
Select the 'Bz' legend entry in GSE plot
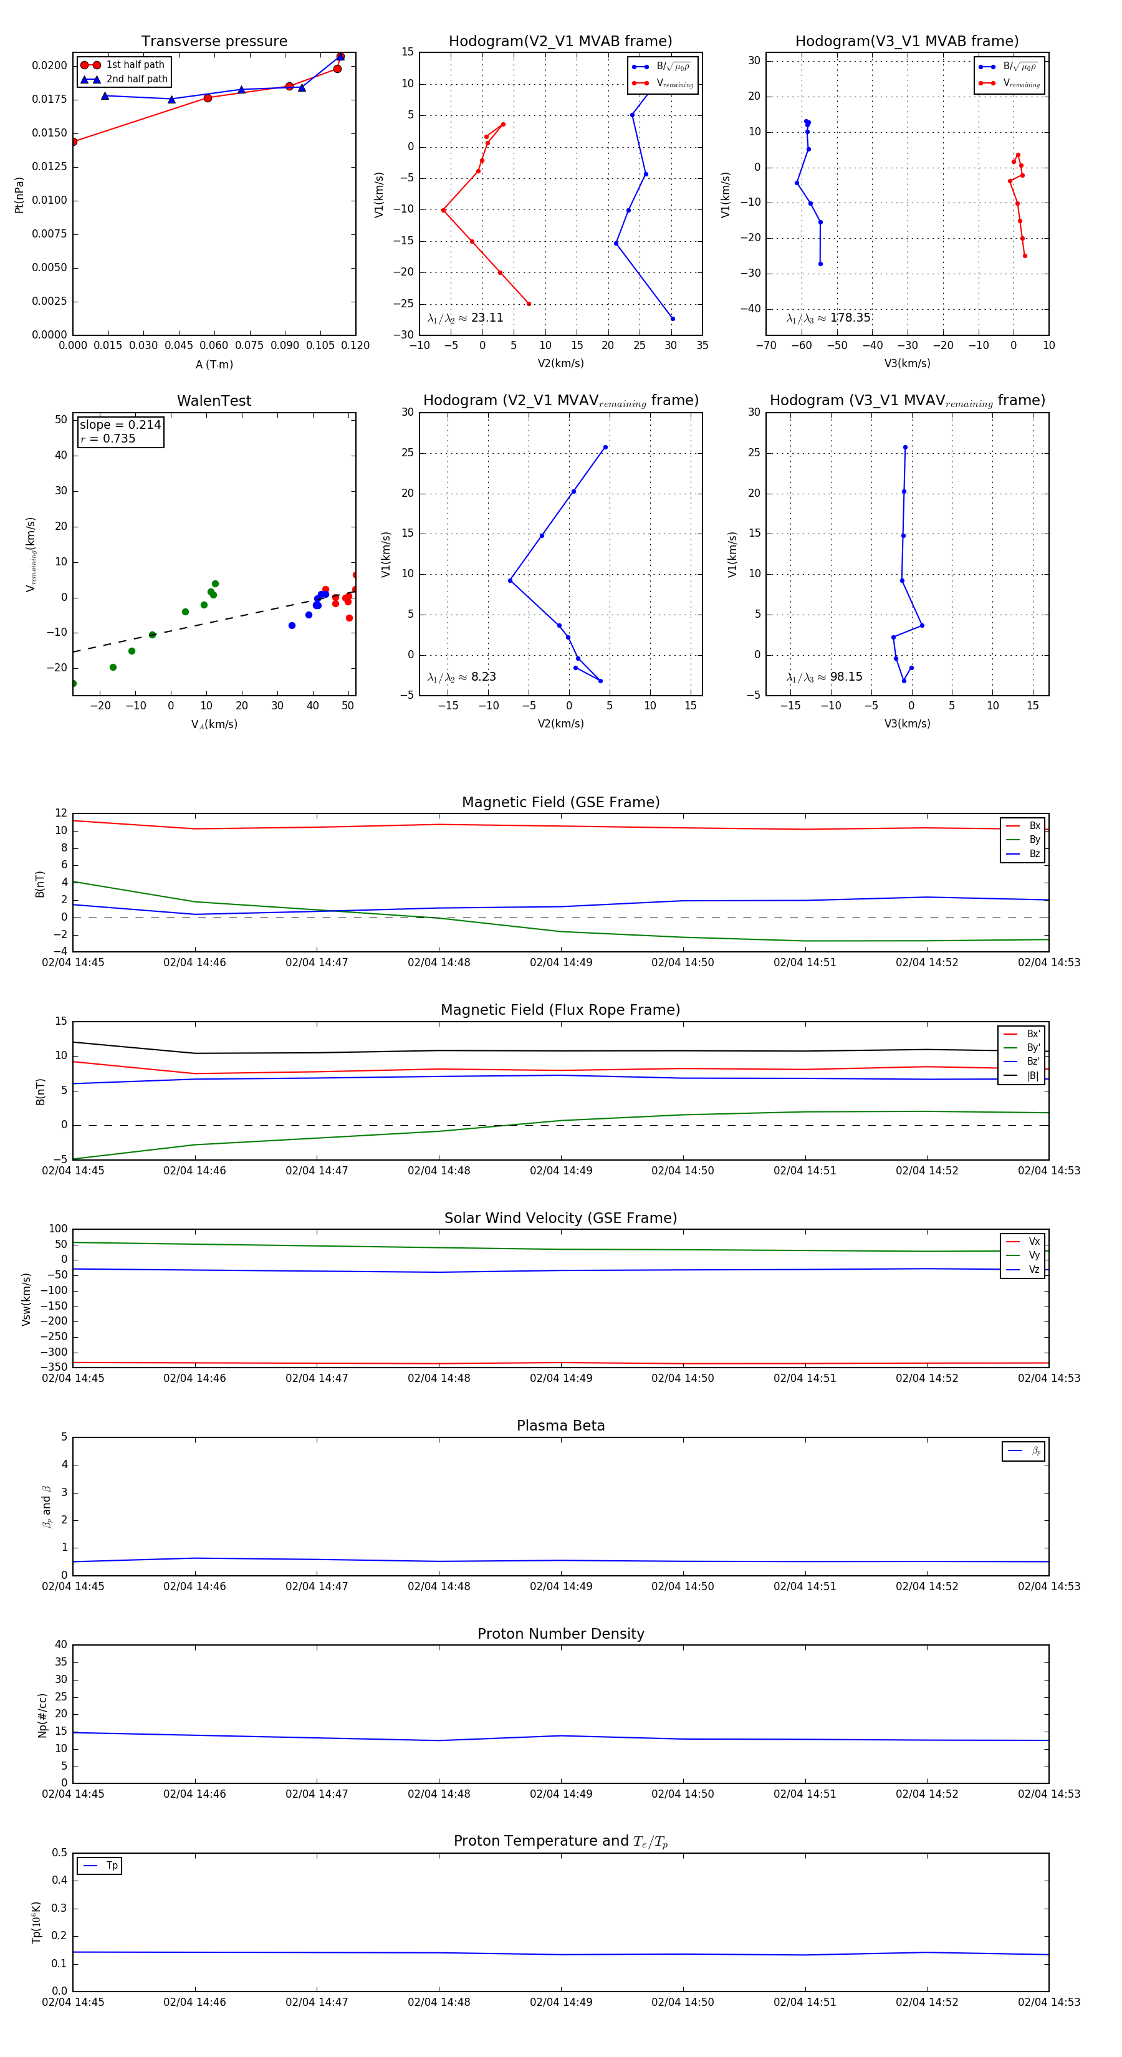pos(1023,853)
